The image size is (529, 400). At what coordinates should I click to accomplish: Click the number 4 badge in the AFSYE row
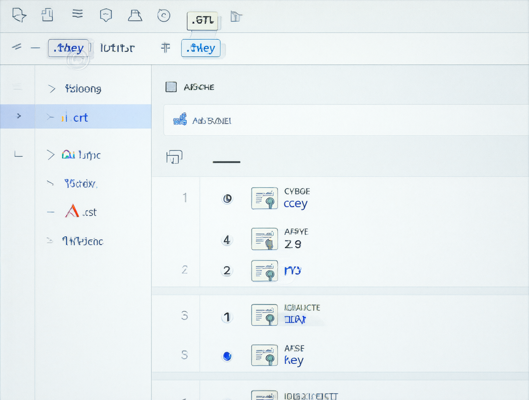click(x=227, y=240)
